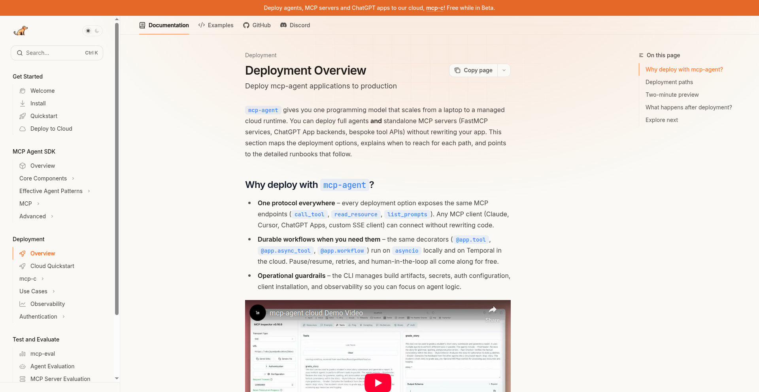Viewport: 759px width, 392px height.
Task: Play the mcp-agent cloud demo video
Action: pos(378,383)
